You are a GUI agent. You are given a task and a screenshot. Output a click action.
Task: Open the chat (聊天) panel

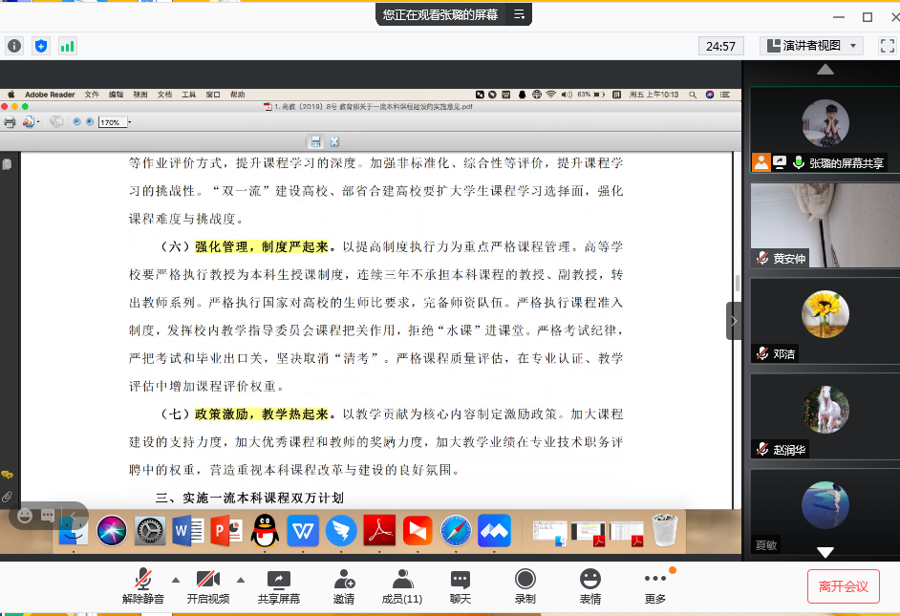pos(461,585)
